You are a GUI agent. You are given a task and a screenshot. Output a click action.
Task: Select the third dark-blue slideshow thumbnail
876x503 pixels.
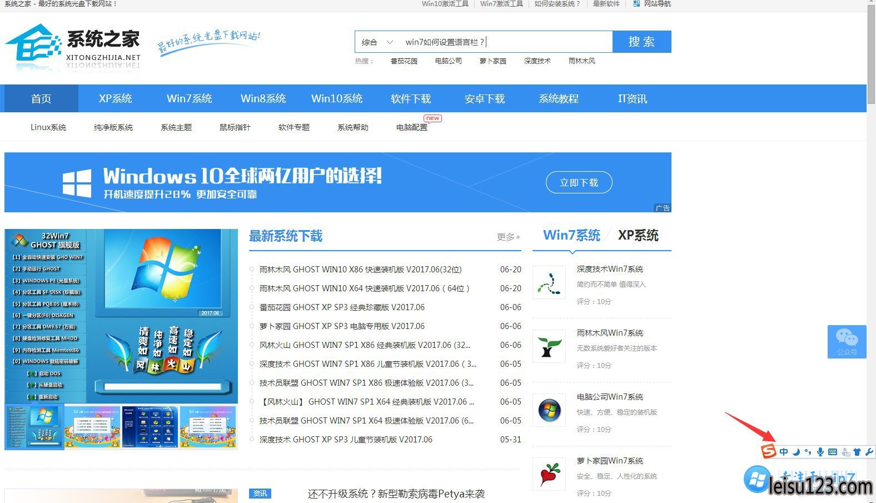tap(150, 426)
